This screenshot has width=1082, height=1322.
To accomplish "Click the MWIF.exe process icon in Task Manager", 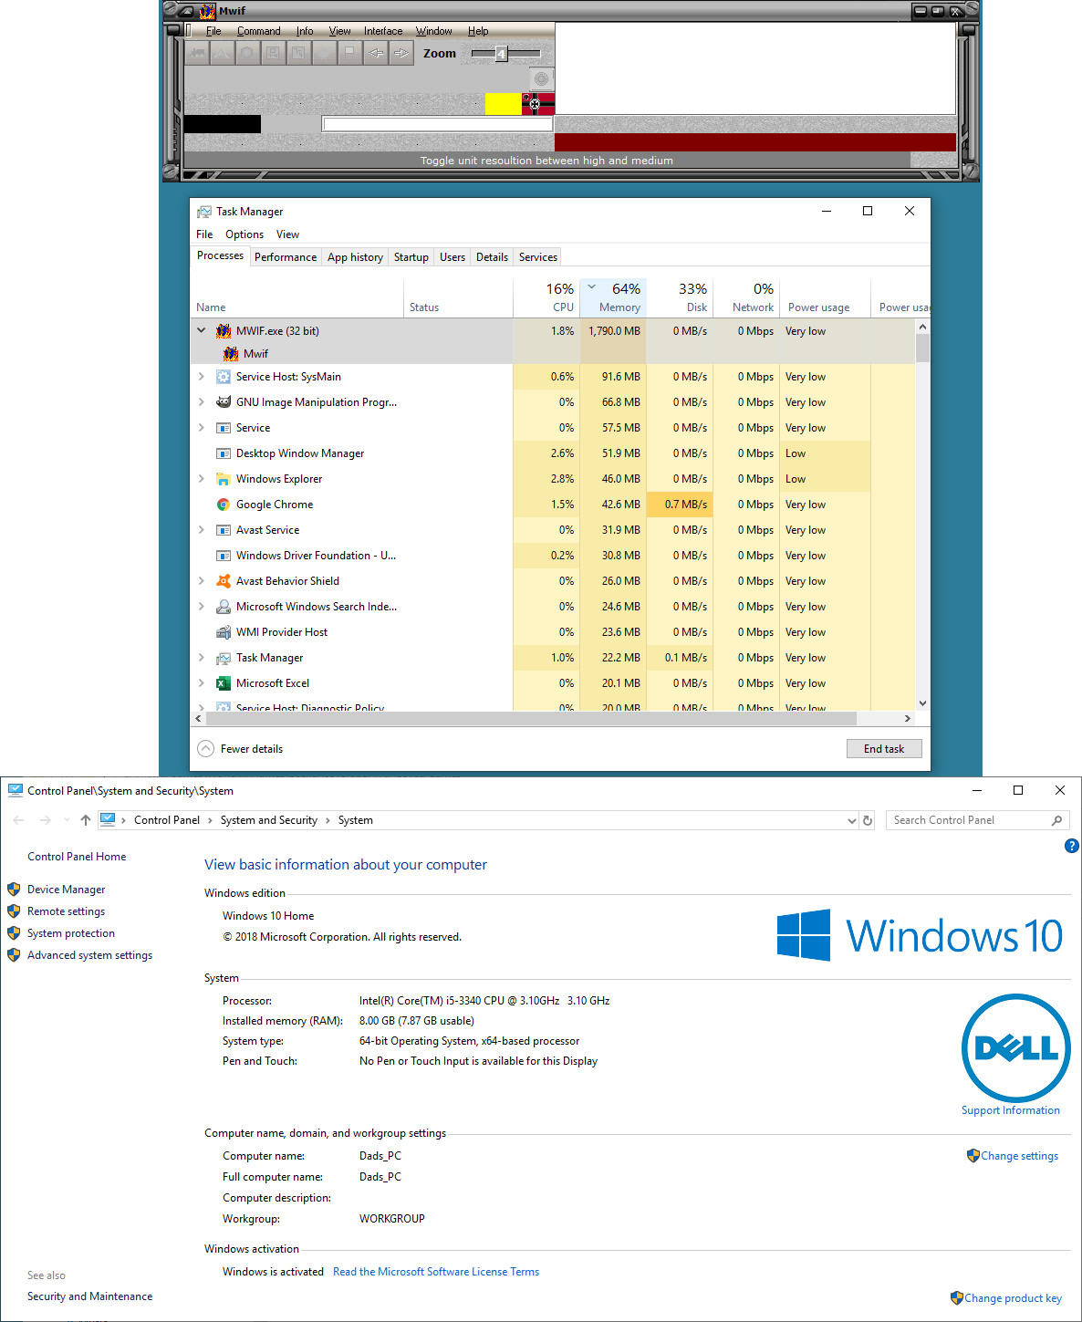I will point(224,331).
